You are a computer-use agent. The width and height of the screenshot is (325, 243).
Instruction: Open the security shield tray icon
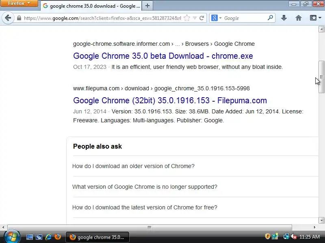267,236
